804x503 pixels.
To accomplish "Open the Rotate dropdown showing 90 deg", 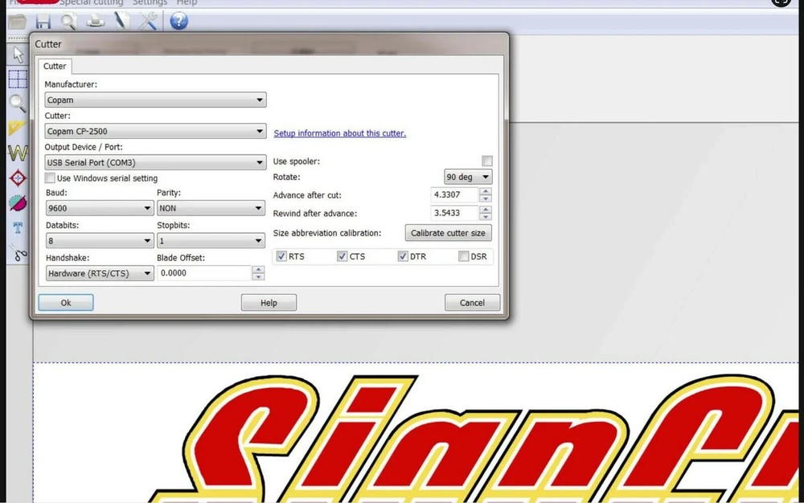I will 468,177.
